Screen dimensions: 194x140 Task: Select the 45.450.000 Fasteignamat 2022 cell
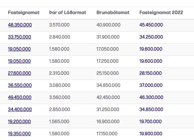coord(151,25)
